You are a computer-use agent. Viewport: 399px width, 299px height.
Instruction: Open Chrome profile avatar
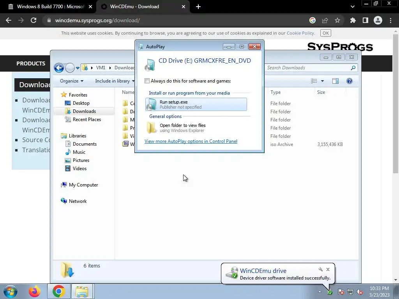tap(378, 20)
